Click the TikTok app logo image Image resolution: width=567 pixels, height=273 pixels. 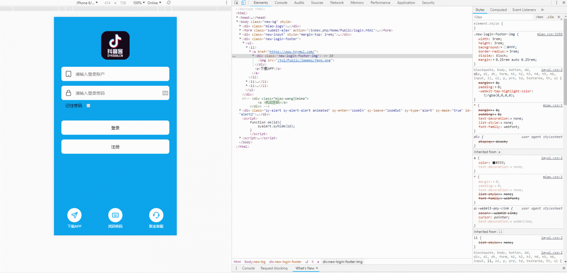coord(115,45)
